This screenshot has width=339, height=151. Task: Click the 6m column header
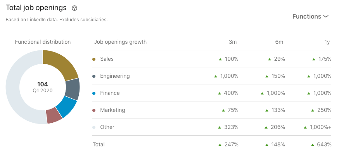click(279, 42)
